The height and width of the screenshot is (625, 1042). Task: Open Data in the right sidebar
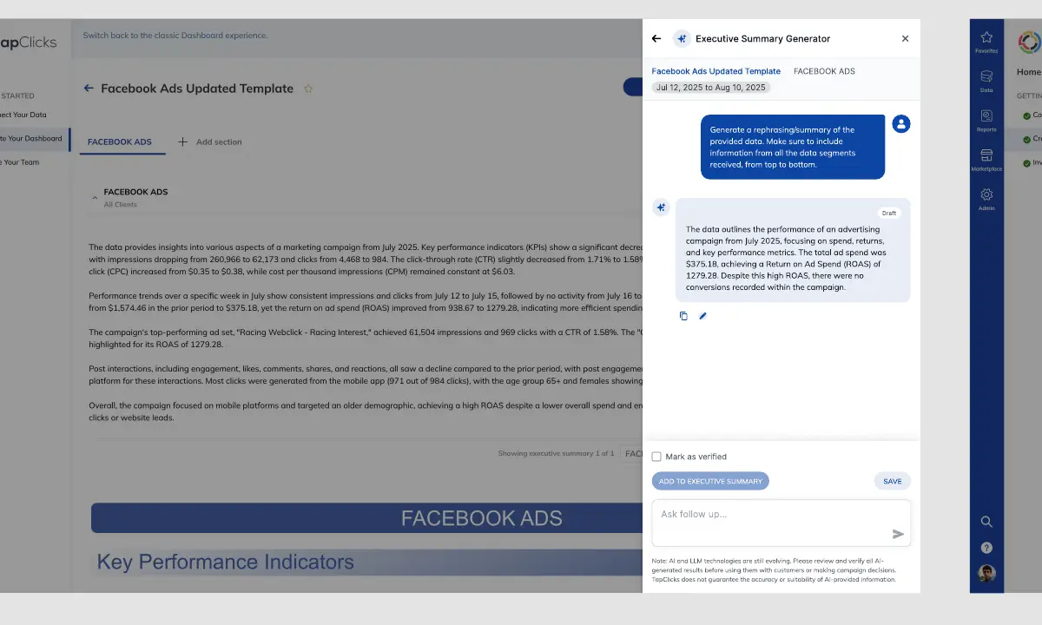point(986,81)
